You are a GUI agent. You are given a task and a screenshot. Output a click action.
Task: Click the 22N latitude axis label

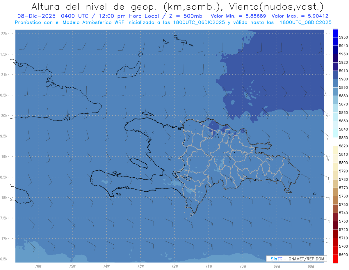[4, 34]
